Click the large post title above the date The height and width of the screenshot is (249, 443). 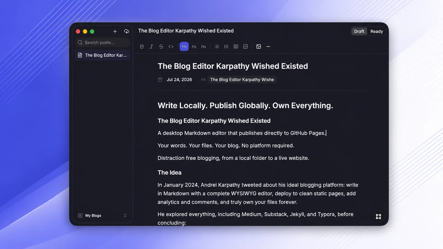233,66
